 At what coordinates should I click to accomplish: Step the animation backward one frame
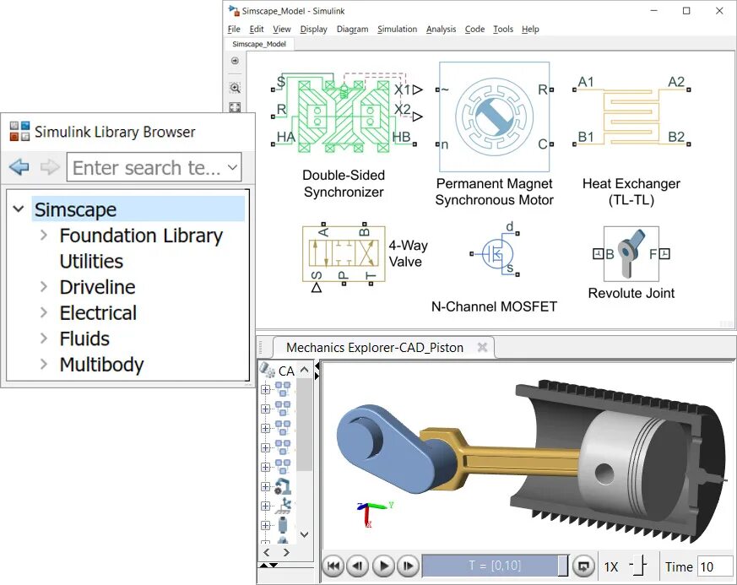point(358,566)
